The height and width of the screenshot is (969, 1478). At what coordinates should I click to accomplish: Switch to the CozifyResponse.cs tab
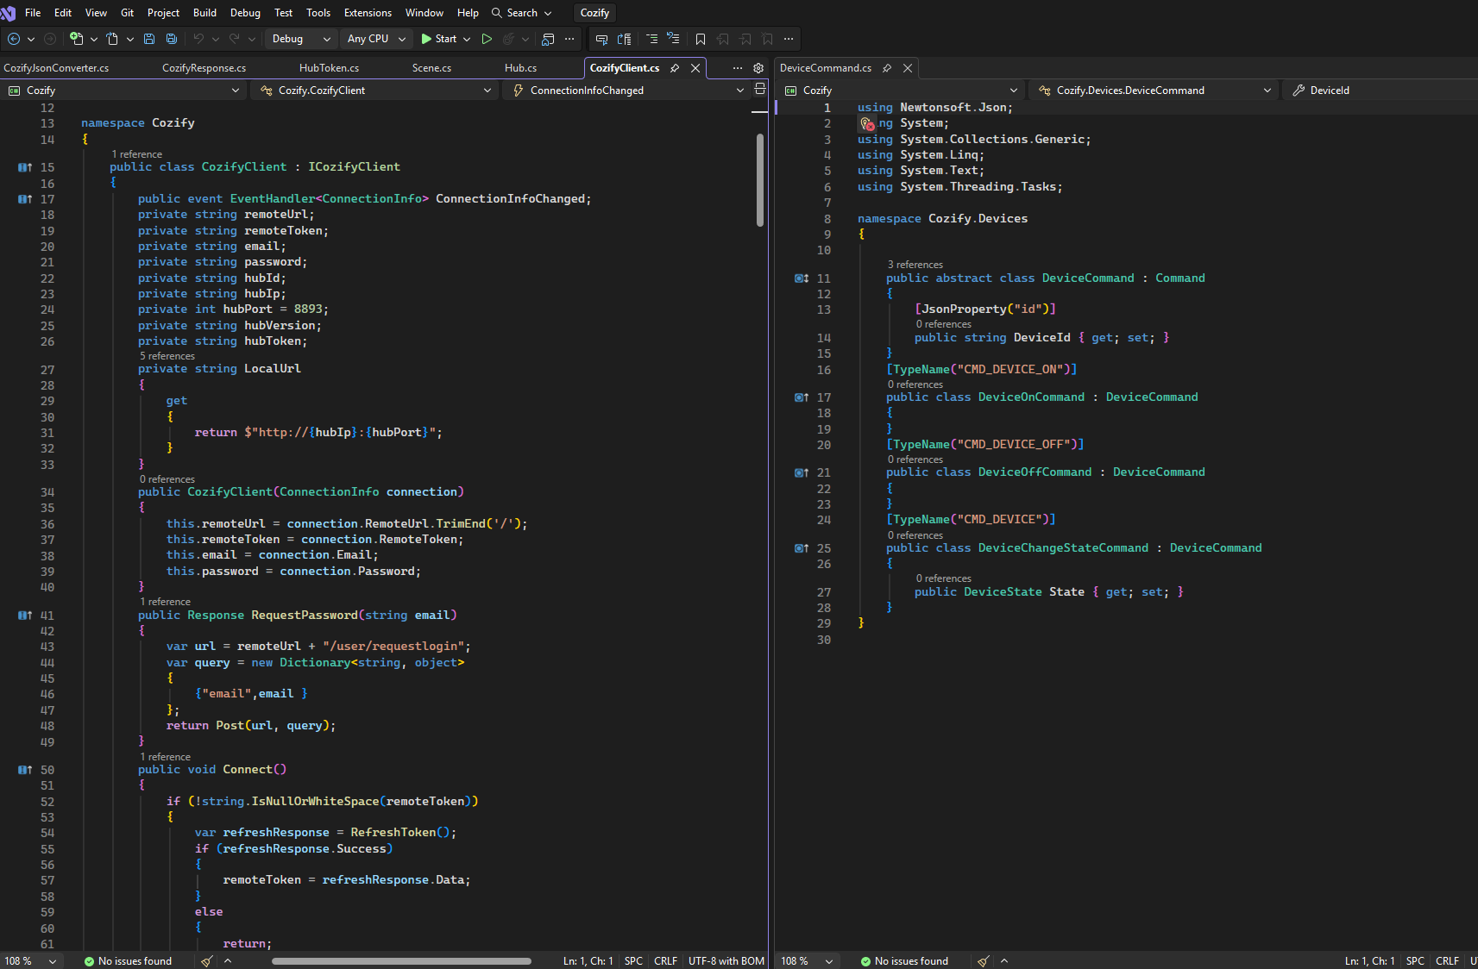click(204, 68)
